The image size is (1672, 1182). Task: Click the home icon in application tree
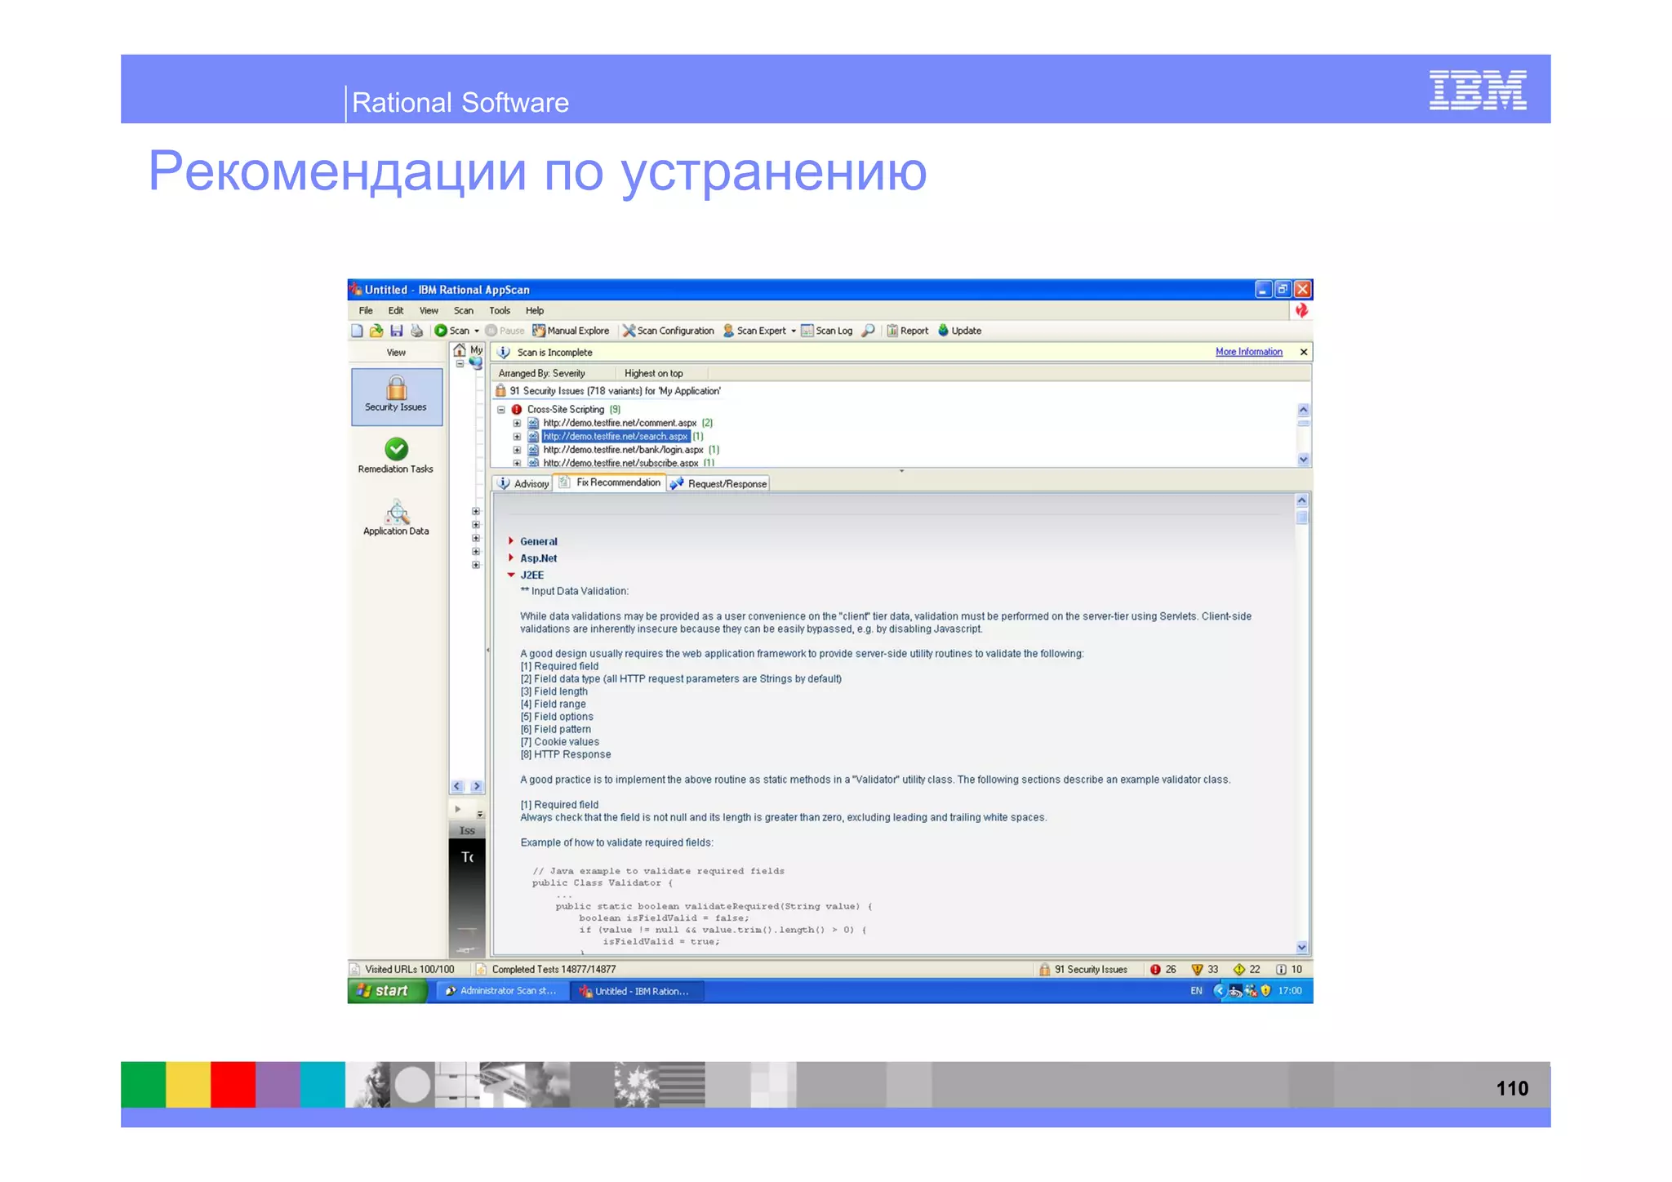point(460,350)
